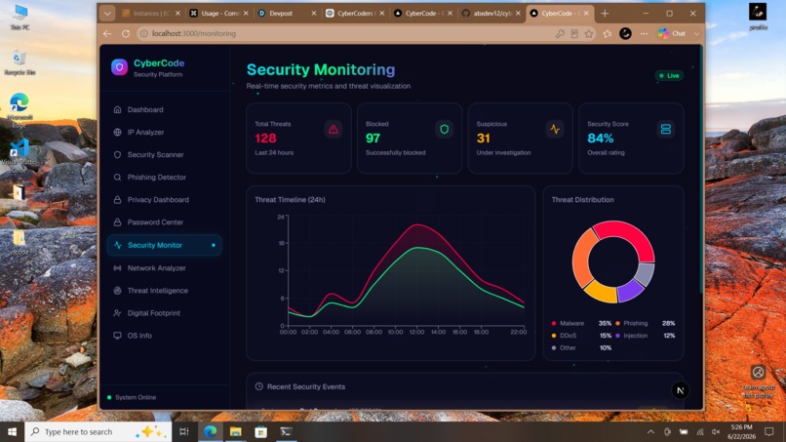The height and width of the screenshot is (442, 786).
Task: Click the 128 total threats value
Action: tap(265, 138)
